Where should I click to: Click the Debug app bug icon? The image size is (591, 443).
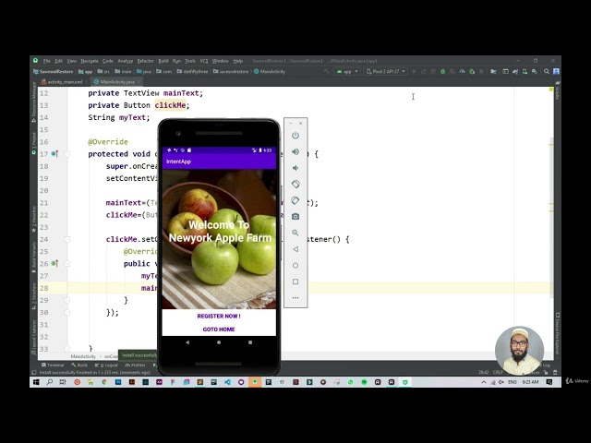pos(443,71)
